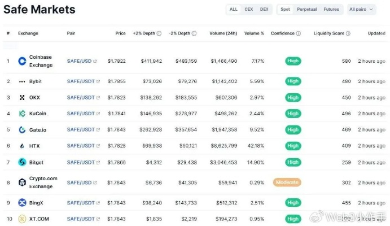Viewport: 390px width, 226px height.
Task: Click the KuCoin logo icon
Action: click(x=23, y=114)
